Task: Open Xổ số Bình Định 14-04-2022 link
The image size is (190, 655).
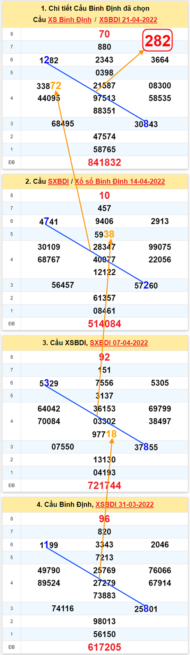Action: pos(120,181)
